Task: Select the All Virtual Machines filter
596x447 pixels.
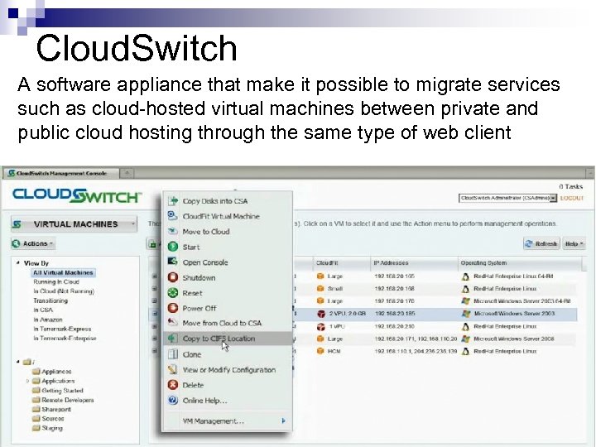Action: (63, 272)
